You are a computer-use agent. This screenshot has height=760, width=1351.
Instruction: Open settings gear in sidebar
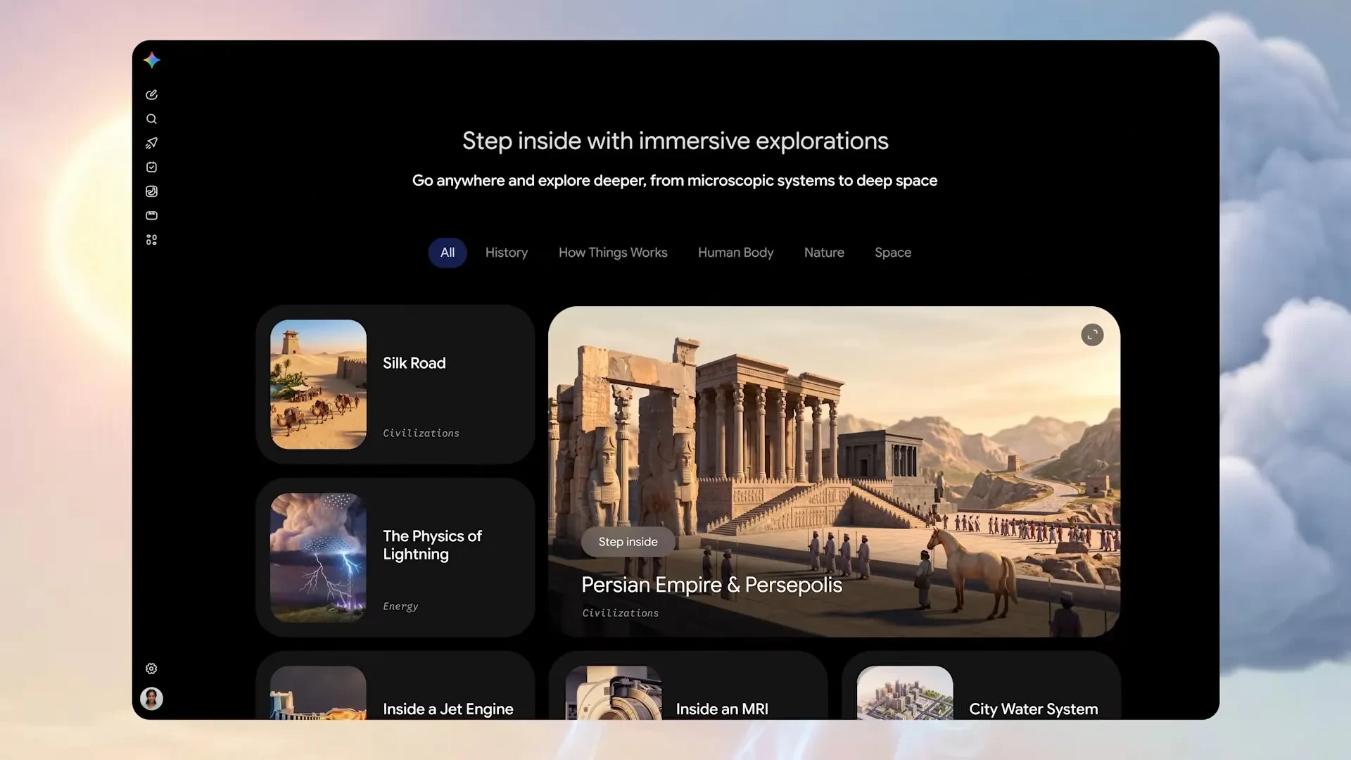pos(151,669)
